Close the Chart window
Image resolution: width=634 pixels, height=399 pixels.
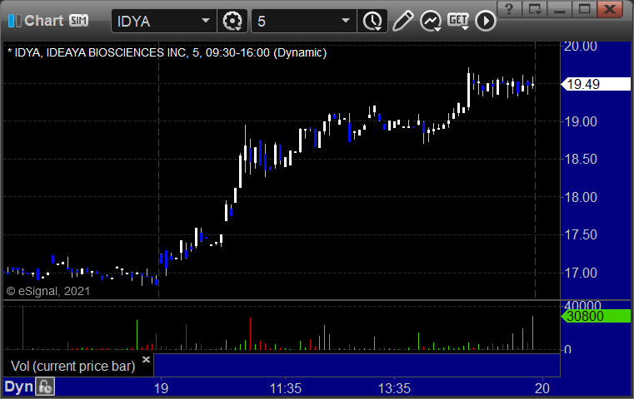pos(610,9)
